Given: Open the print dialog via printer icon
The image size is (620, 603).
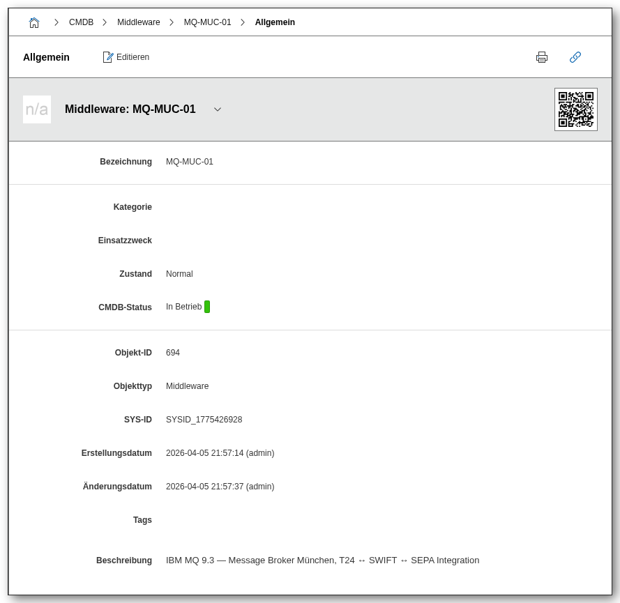Looking at the screenshot, I should coord(542,57).
